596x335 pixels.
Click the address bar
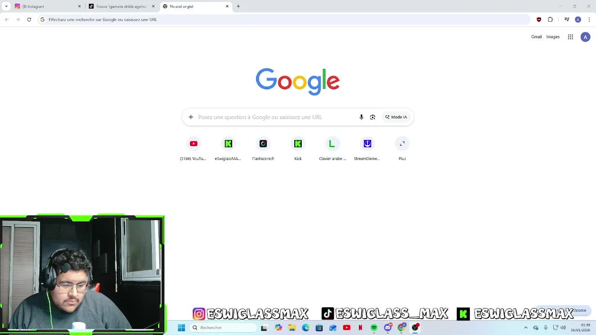[x=284, y=20]
